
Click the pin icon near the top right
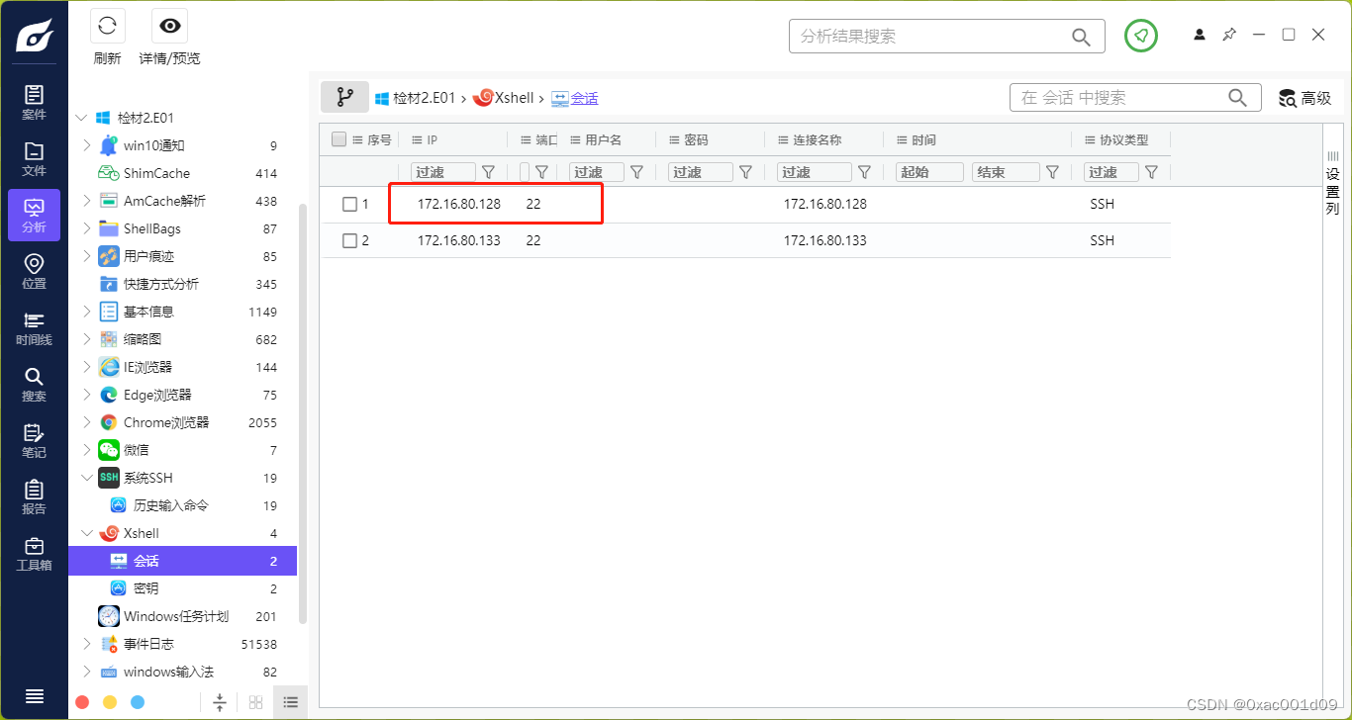click(1228, 35)
